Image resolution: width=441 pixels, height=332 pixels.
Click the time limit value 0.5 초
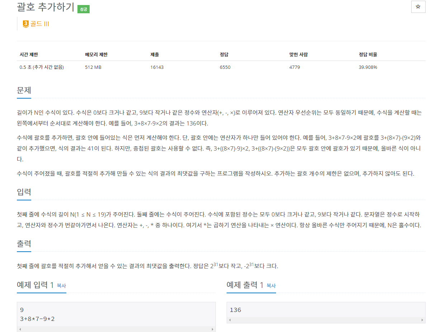(x=42, y=67)
